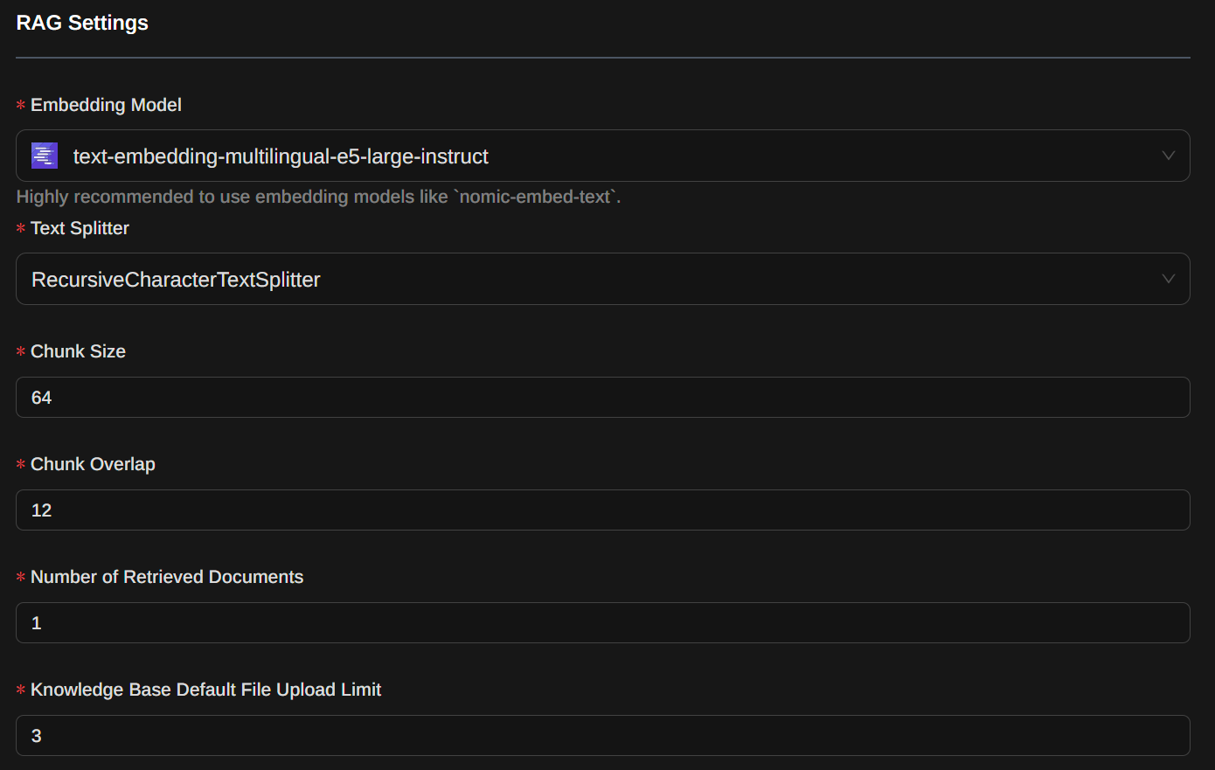Click the Embedding Model dropdown chevron arrow
Screen dimensions: 1215x770
pos(1168,156)
